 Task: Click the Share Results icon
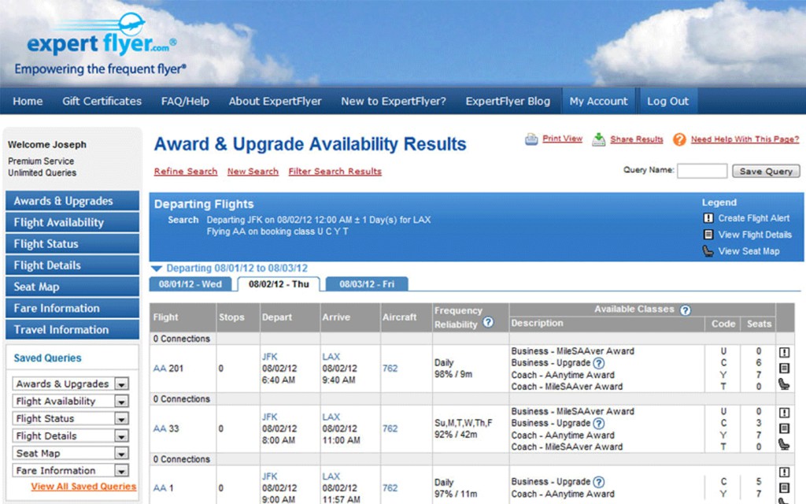pyautogui.click(x=599, y=139)
